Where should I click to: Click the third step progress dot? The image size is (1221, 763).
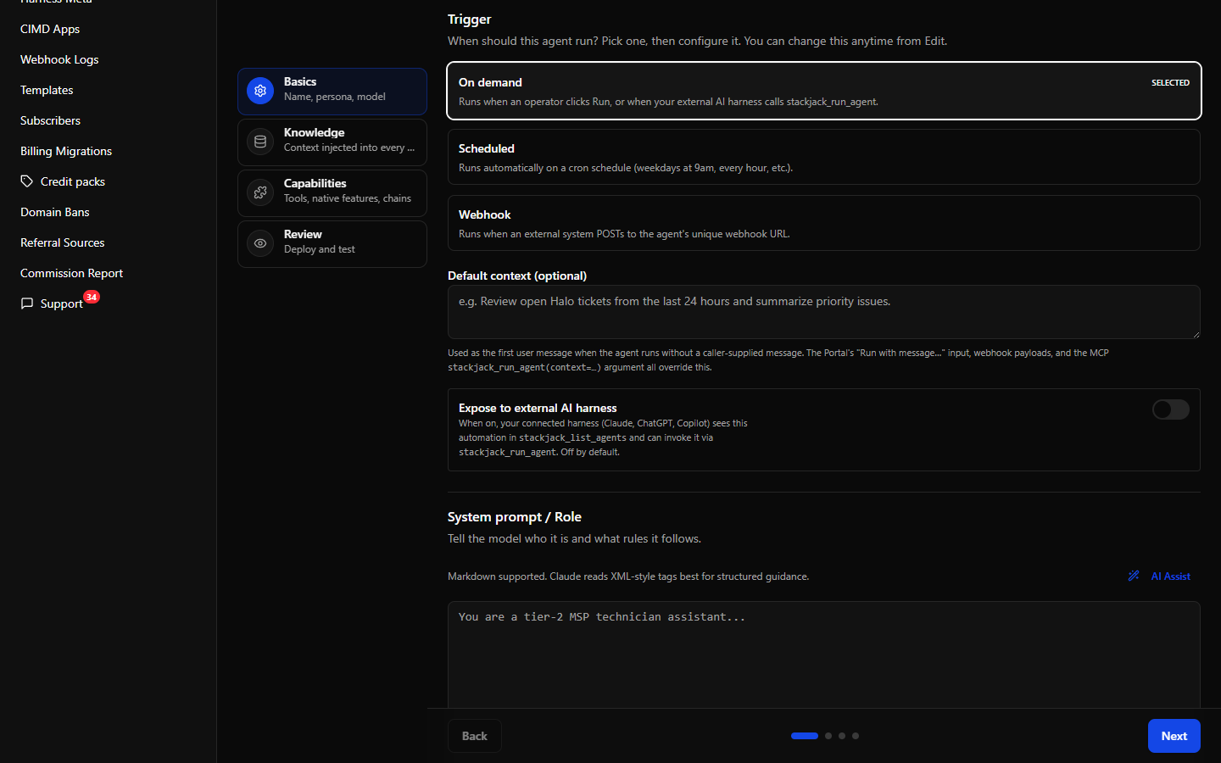tap(842, 736)
